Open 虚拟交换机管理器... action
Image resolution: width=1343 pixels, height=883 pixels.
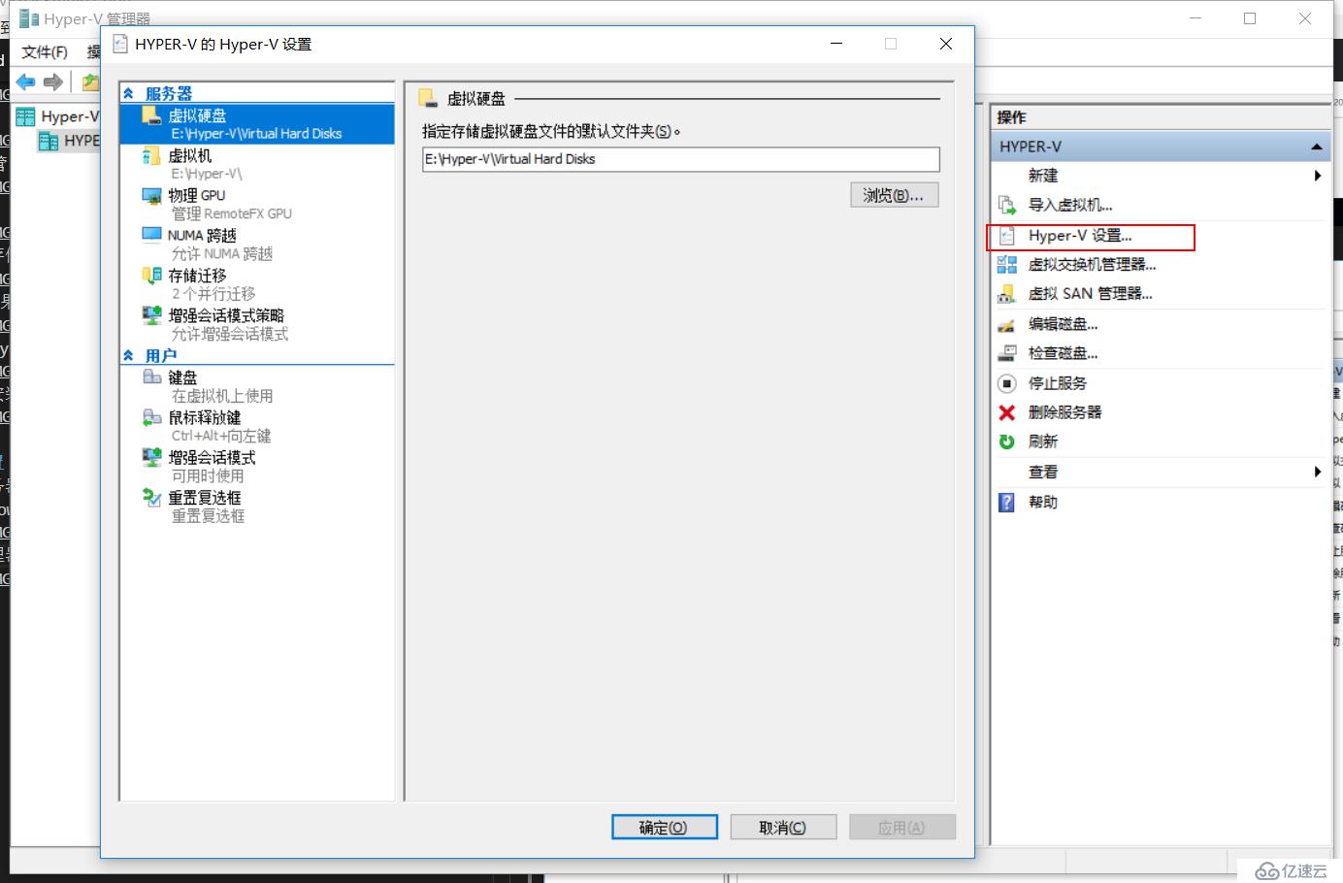tap(1092, 265)
